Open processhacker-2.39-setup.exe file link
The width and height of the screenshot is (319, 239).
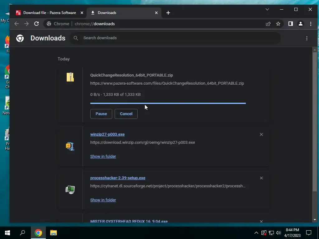click(x=118, y=178)
